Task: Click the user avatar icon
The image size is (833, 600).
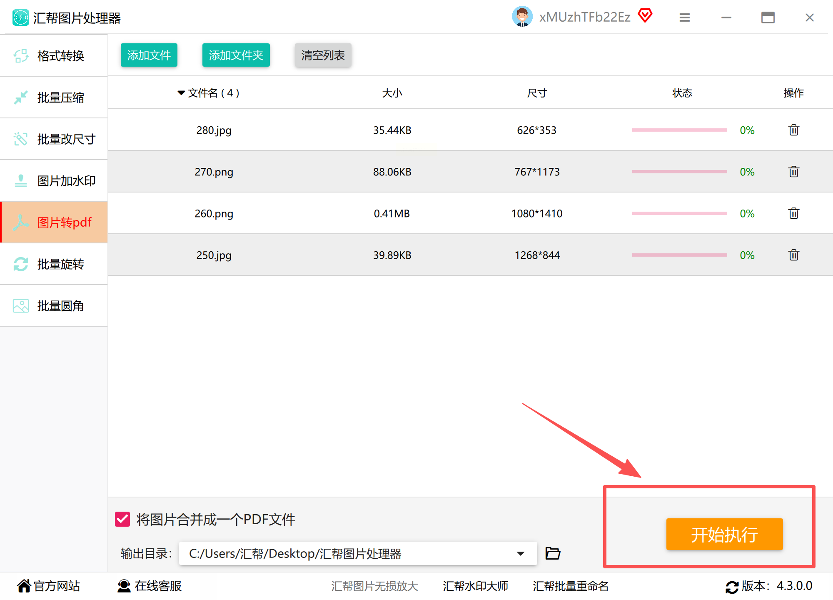Action: 522,17
